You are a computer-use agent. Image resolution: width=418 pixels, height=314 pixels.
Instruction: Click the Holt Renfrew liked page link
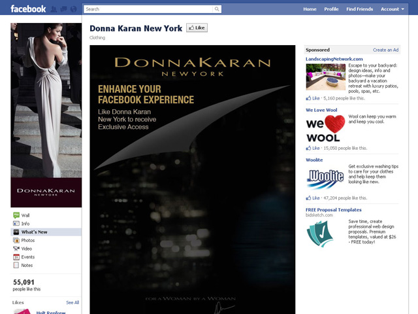point(51,313)
